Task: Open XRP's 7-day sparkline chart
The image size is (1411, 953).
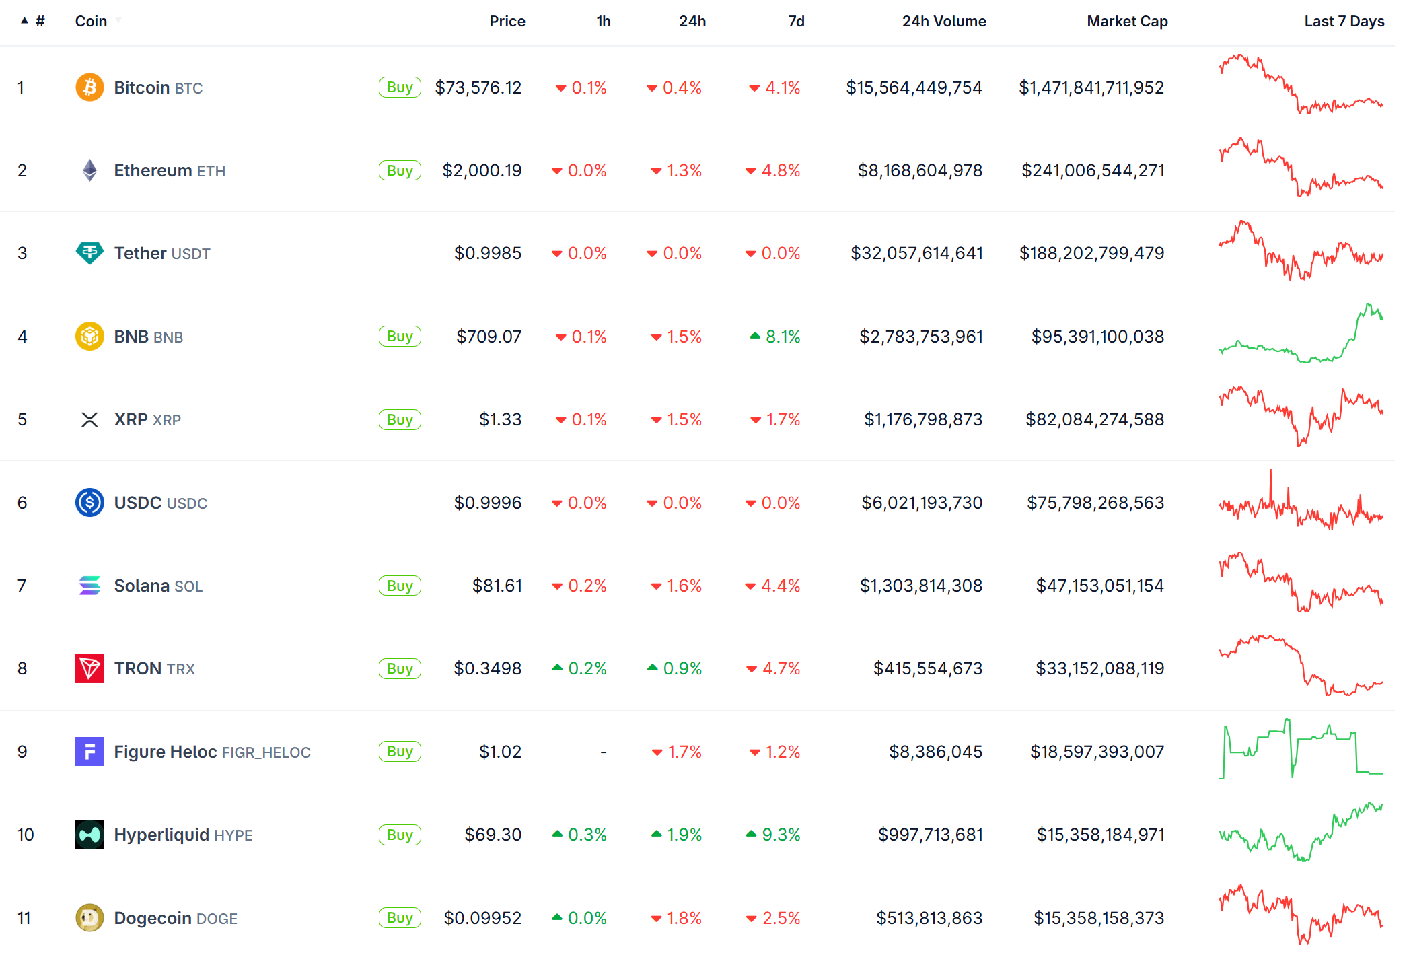Action: tap(1301, 416)
